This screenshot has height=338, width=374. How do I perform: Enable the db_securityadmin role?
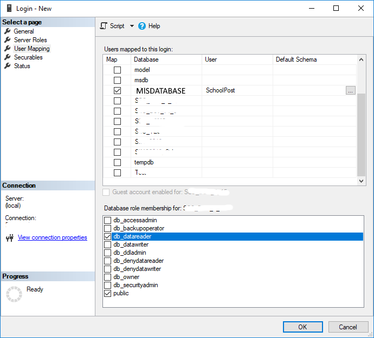pos(107,285)
